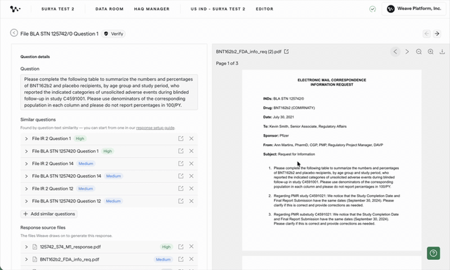Open BNT162b2_FDA_info_req (2).pdf in new window
Image resolution: width=450 pixels, height=270 pixels.
[286, 52]
